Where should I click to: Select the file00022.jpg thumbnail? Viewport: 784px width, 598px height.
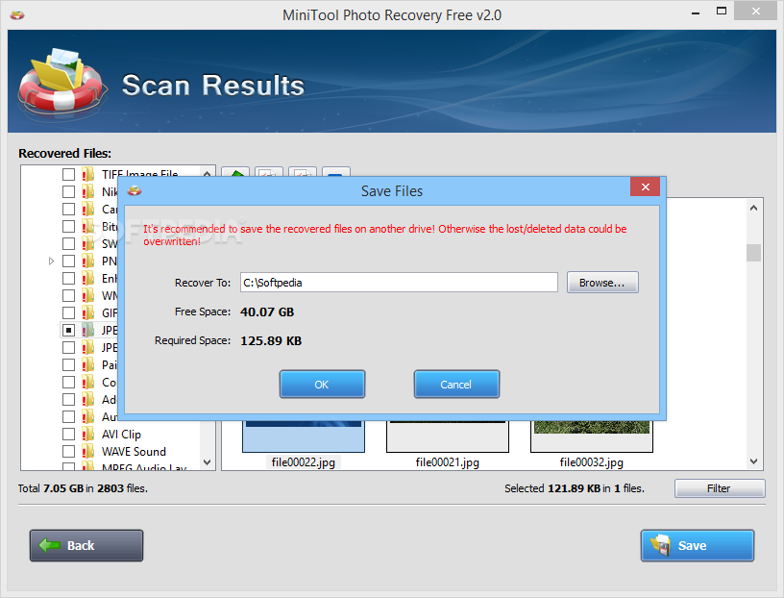pos(303,436)
